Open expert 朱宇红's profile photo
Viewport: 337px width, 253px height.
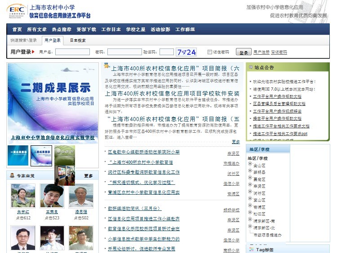click(23, 196)
